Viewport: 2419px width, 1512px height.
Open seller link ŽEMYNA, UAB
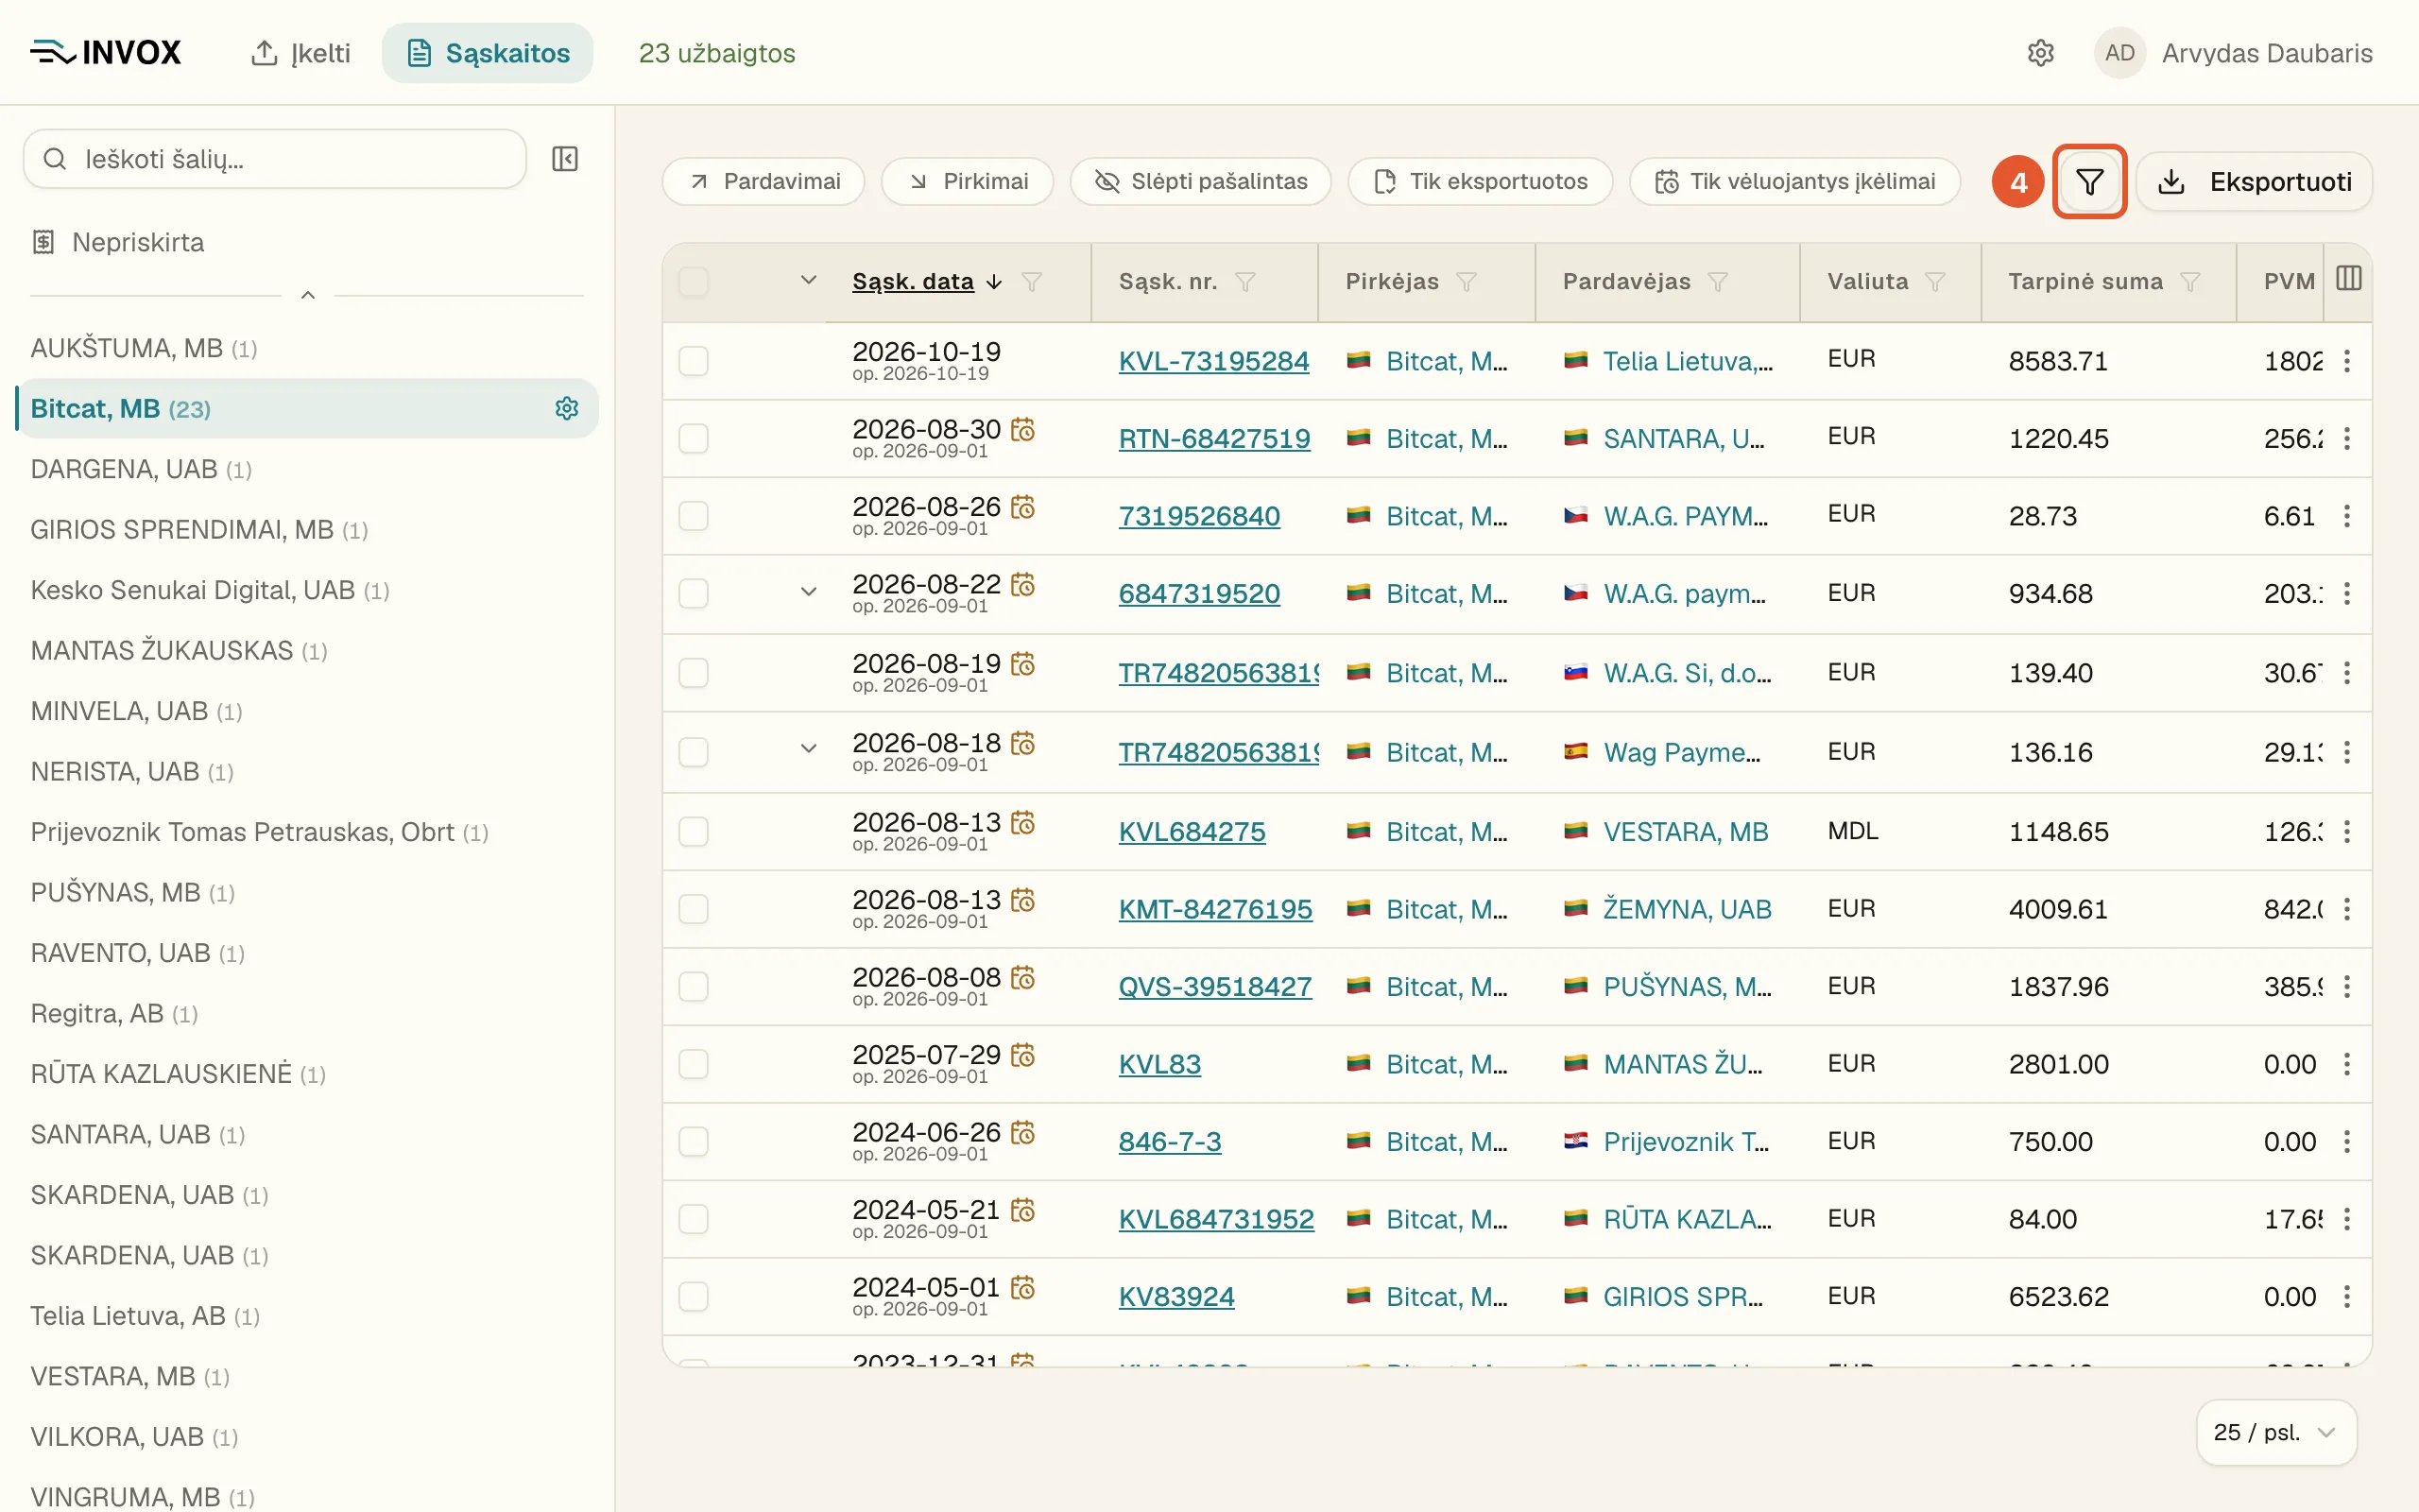[1688, 909]
